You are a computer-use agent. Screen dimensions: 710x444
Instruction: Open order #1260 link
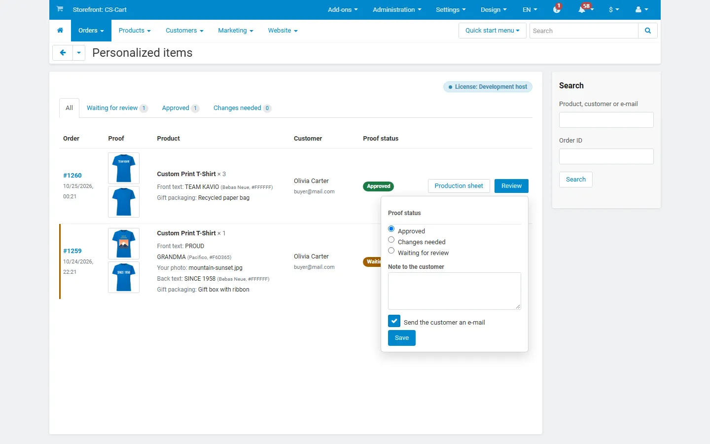point(72,176)
